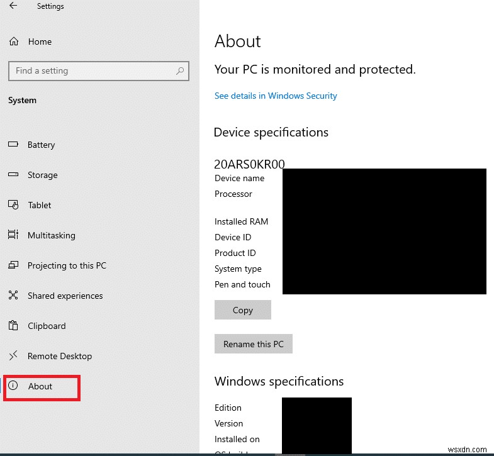Click the Pen and touch label
Screen dimensions: 494x456
pyautogui.click(x=242, y=285)
